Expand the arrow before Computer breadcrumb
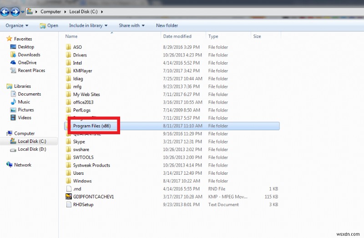Viewport: 364px width, 238px height. point(36,12)
